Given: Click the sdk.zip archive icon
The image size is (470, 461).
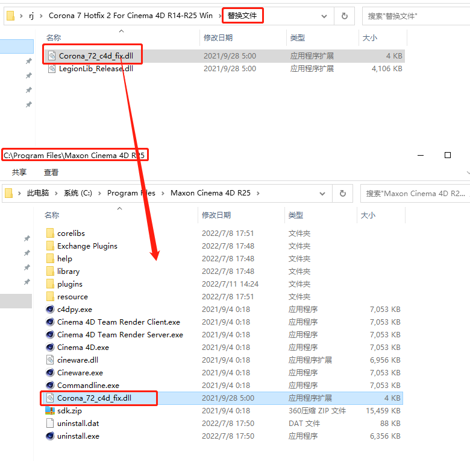Looking at the screenshot, I should pos(50,410).
